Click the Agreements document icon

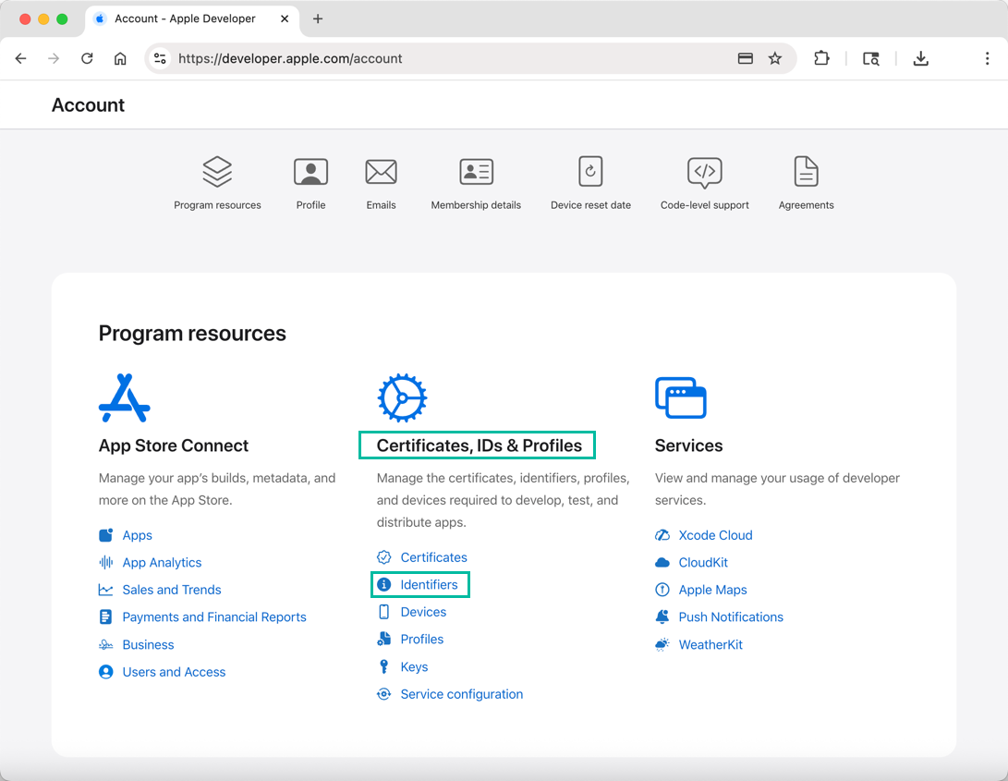(x=807, y=171)
